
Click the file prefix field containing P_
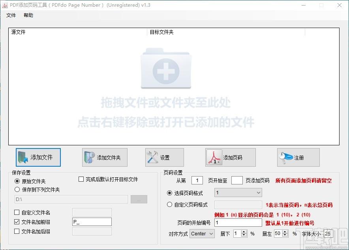point(92,222)
